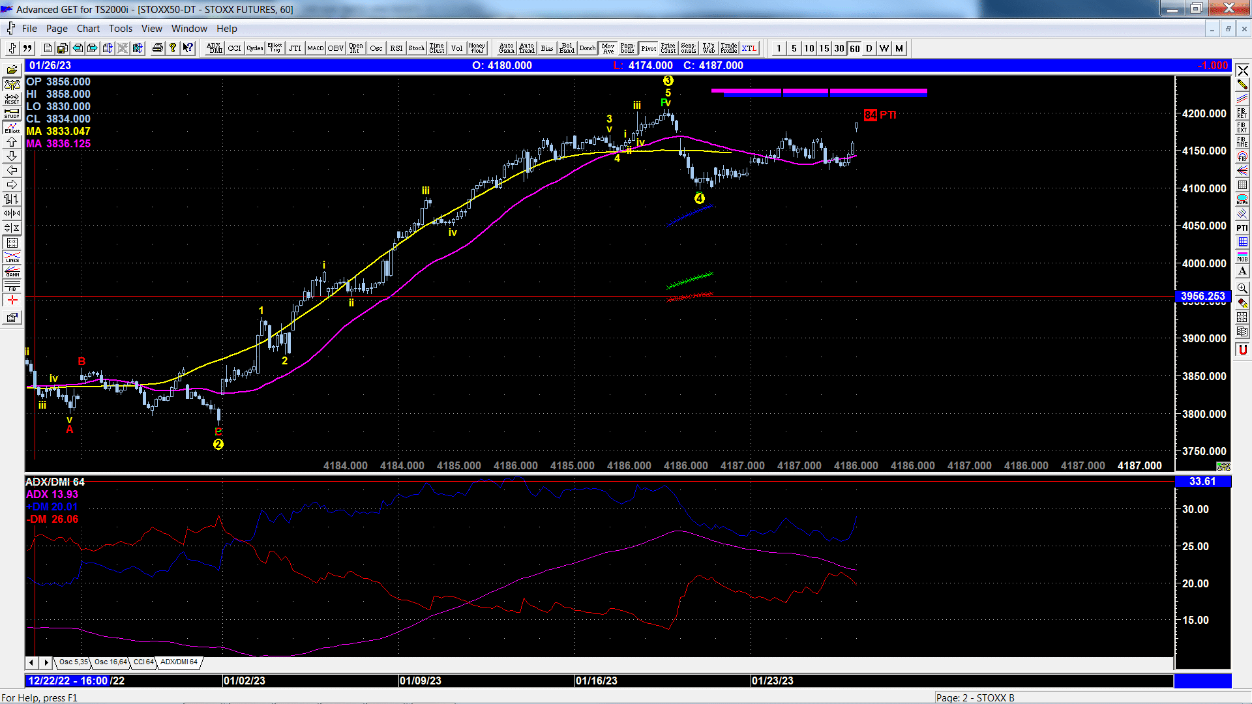1252x704 pixels.
Task: Click the print icon
Action: (158, 48)
